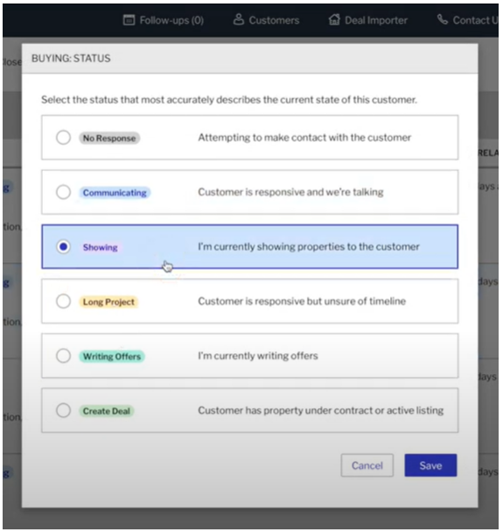Click the Deal Importer house icon
Image resolution: width=503 pixels, height=532 pixels.
pos(334,19)
